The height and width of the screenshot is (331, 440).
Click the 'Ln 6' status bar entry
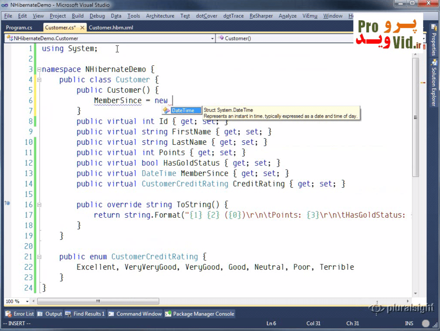pyautogui.click(x=271, y=323)
